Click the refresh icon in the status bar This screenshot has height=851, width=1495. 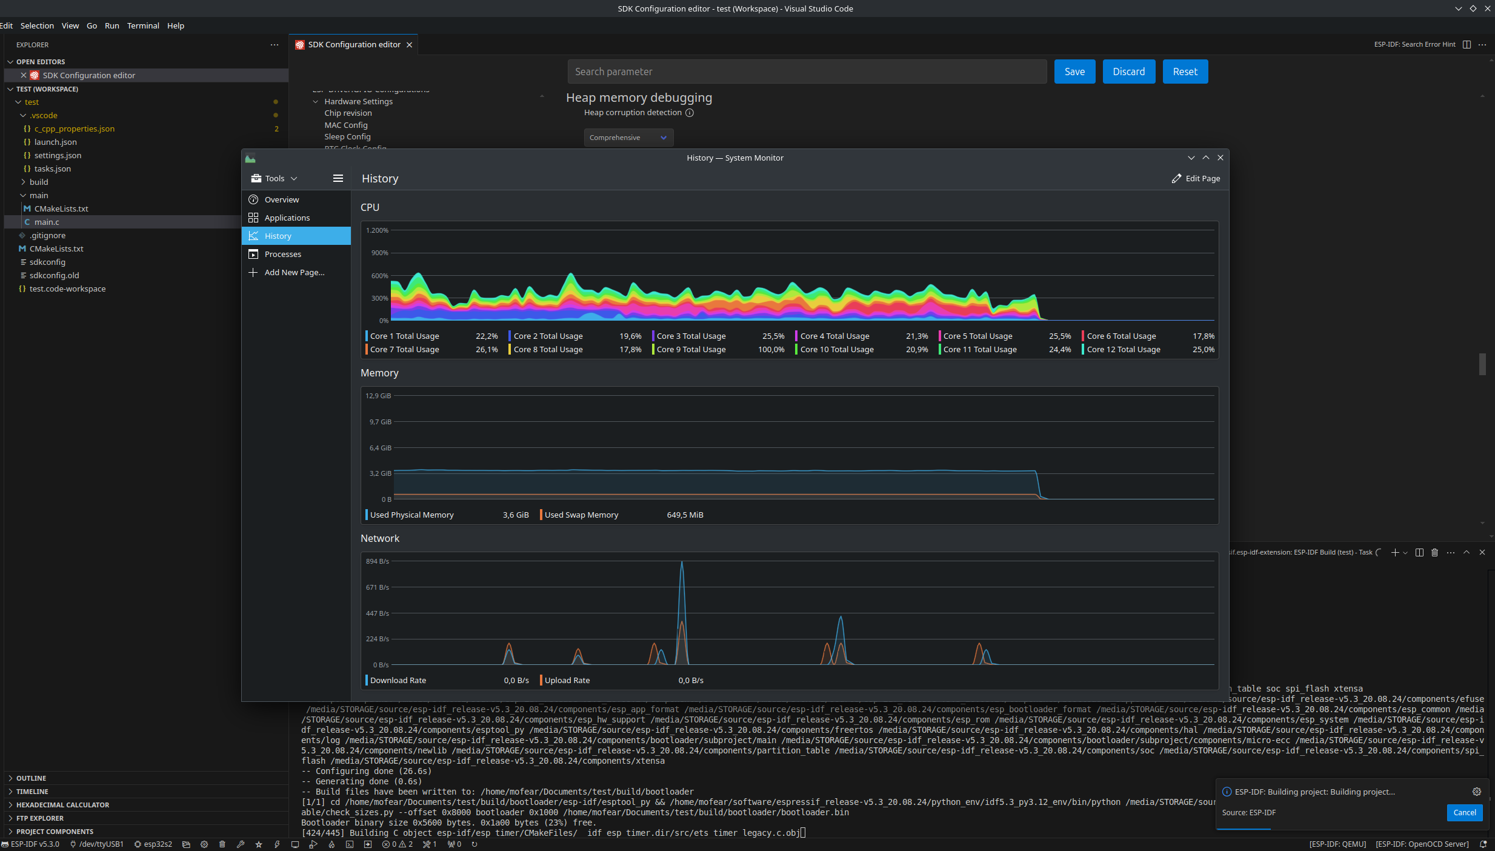[474, 844]
